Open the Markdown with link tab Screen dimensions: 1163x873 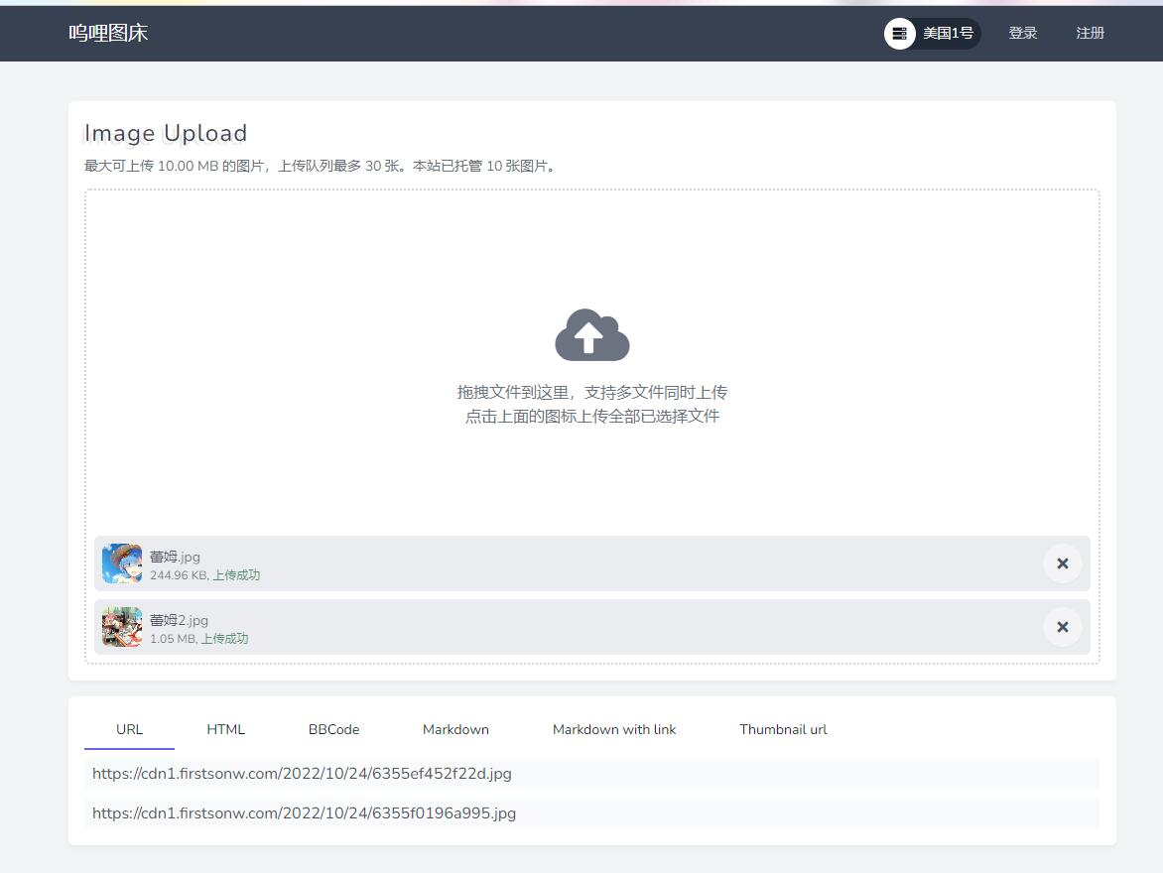point(614,730)
